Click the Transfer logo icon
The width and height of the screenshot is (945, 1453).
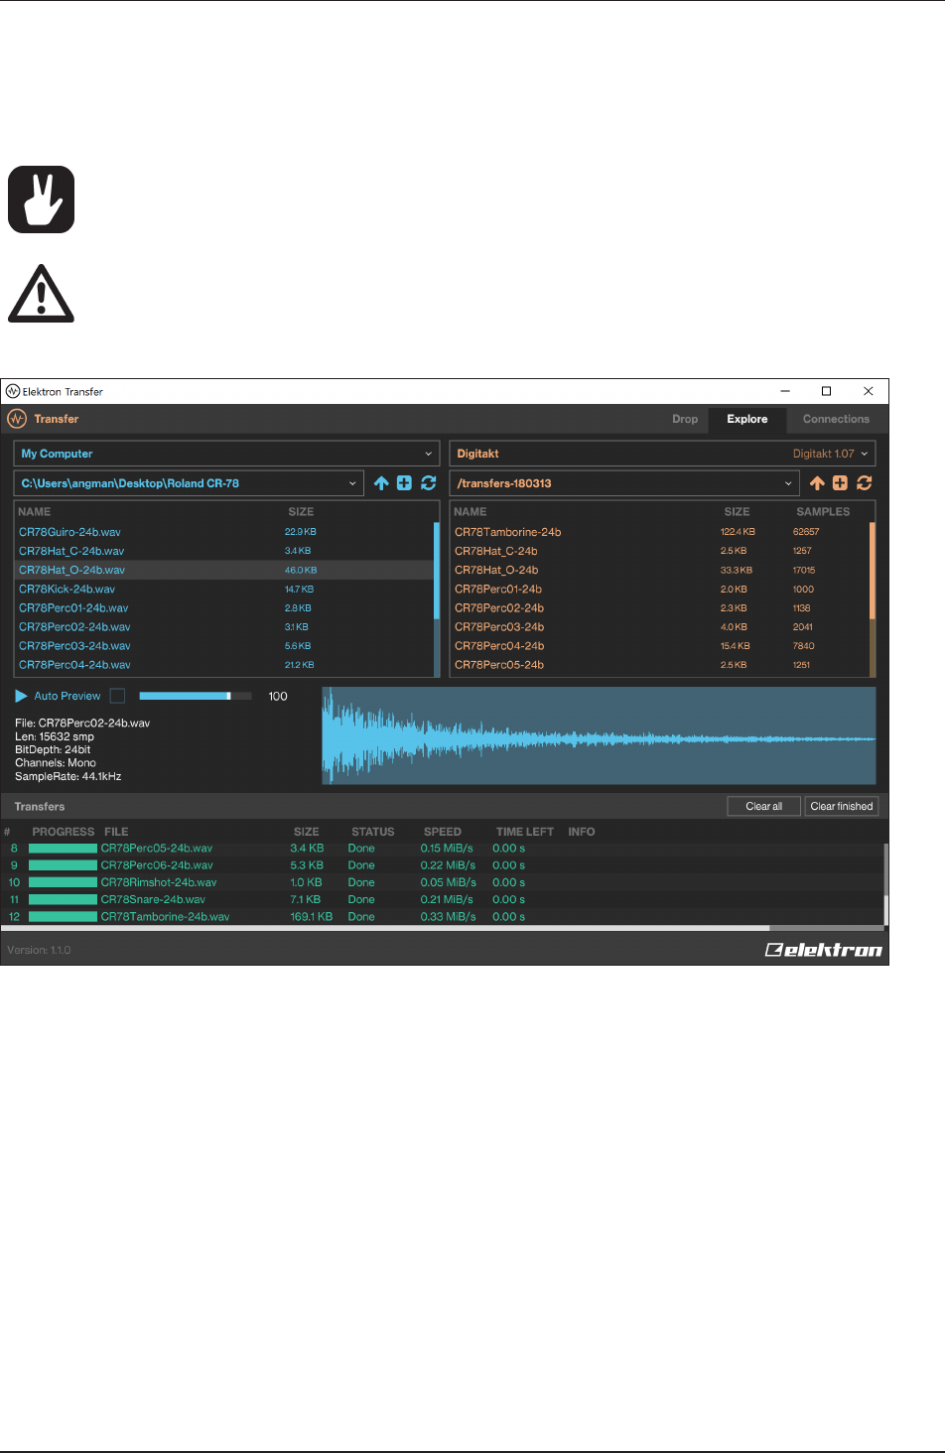(17, 419)
